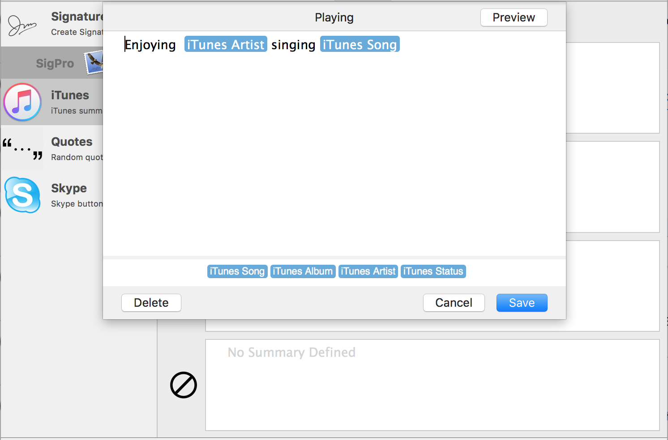Viewport: 668px width, 440px height.
Task: Click the Preview button
Action: point(514,17)
